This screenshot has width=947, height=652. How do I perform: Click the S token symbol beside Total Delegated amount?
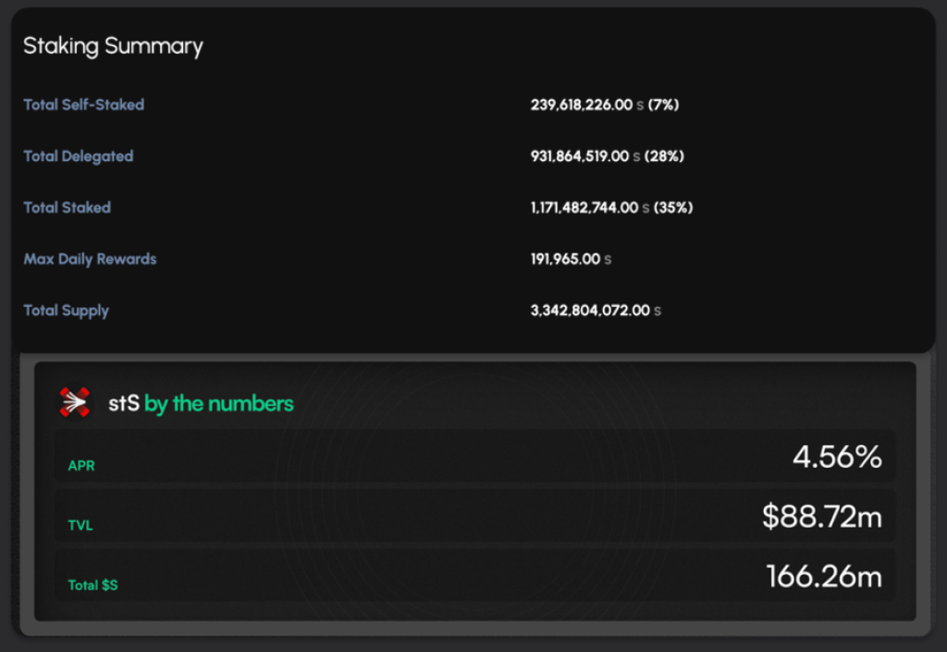[x=636, y=157]
